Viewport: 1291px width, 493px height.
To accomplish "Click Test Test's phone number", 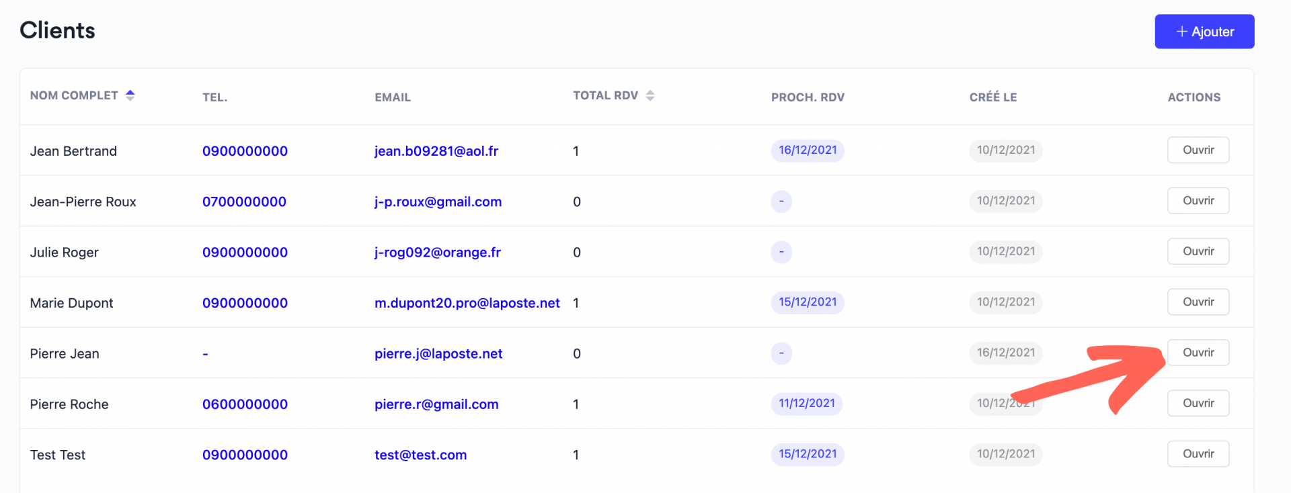I will 245,455.
